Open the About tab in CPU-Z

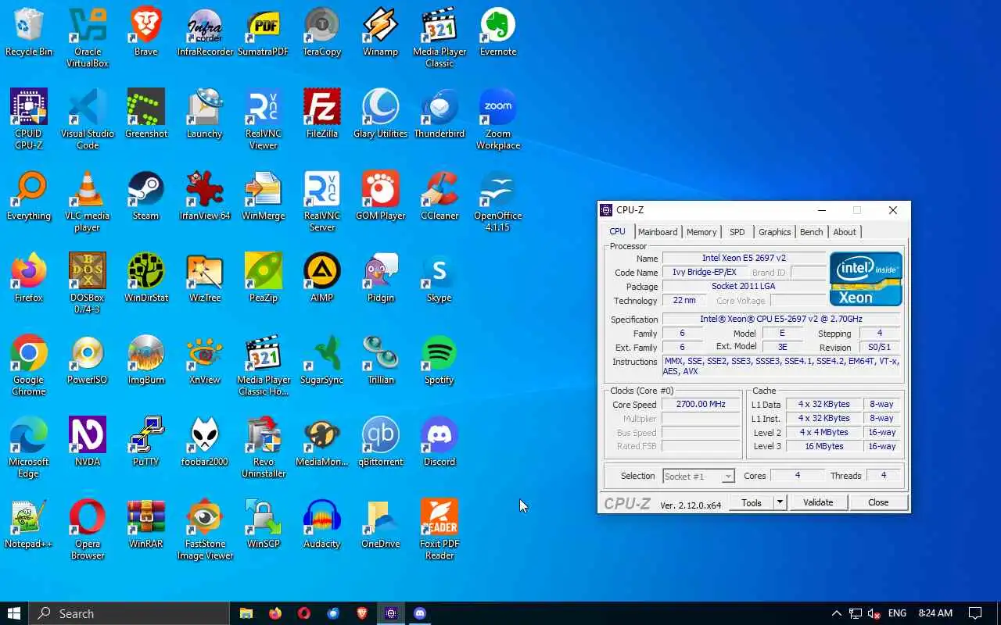[845, 232]
